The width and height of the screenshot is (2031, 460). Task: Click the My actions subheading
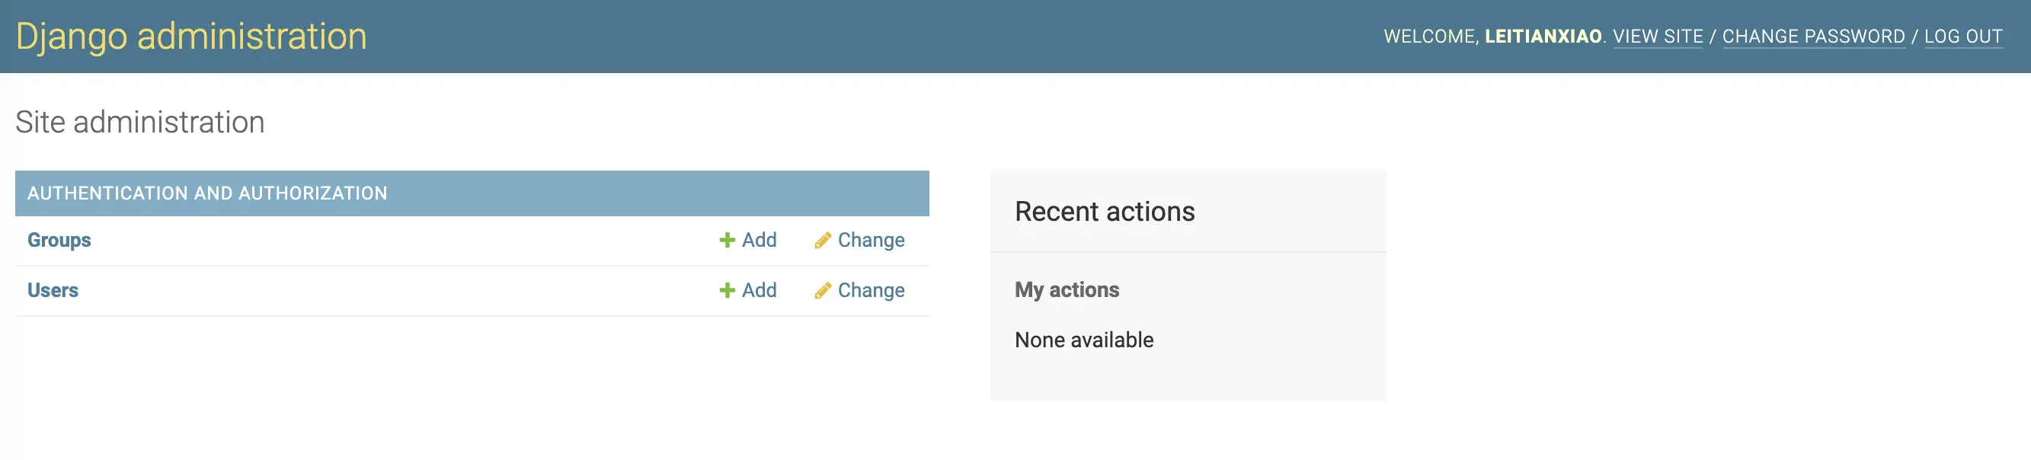pos(1066,290)
